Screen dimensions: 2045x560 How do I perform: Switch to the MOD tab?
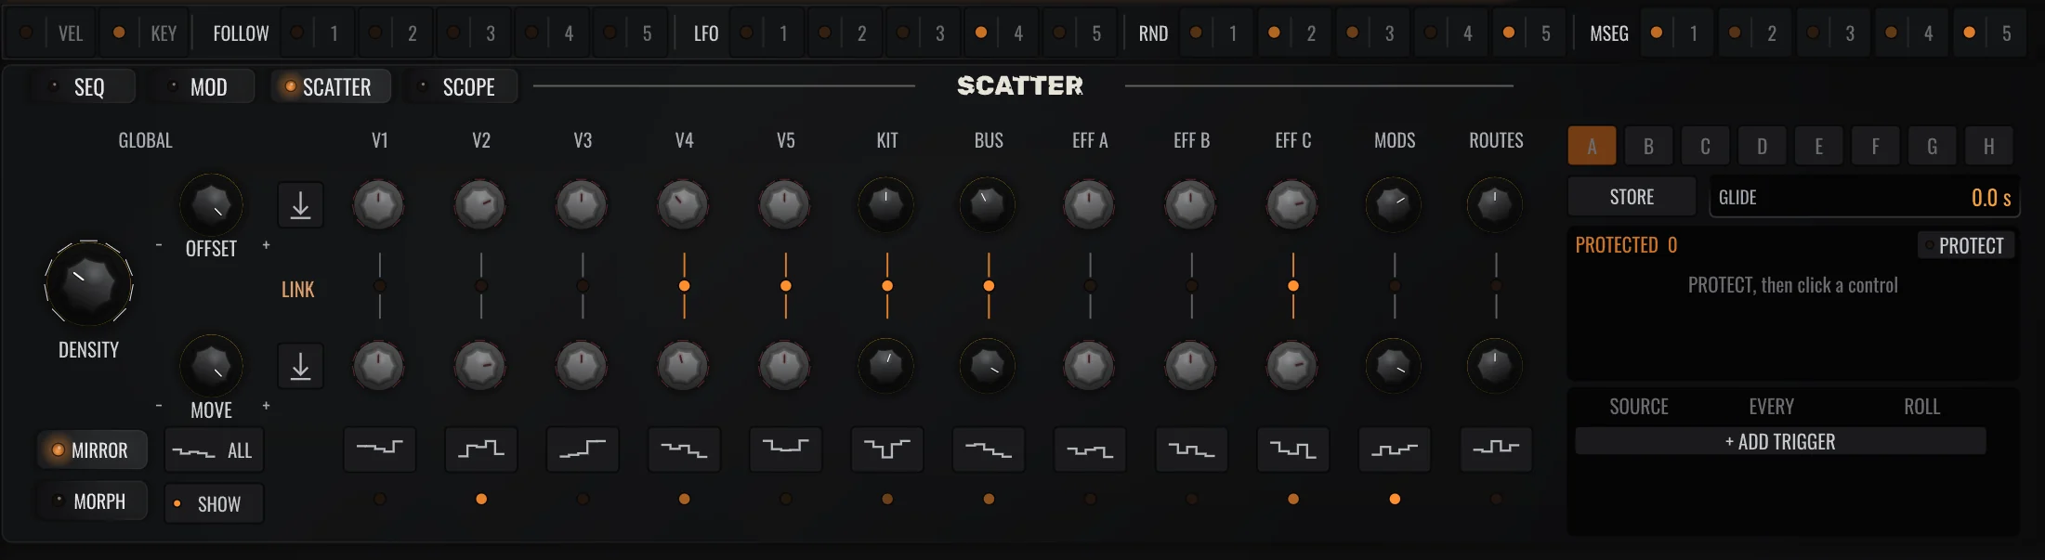pyautogui.click(x=202, y=87)
